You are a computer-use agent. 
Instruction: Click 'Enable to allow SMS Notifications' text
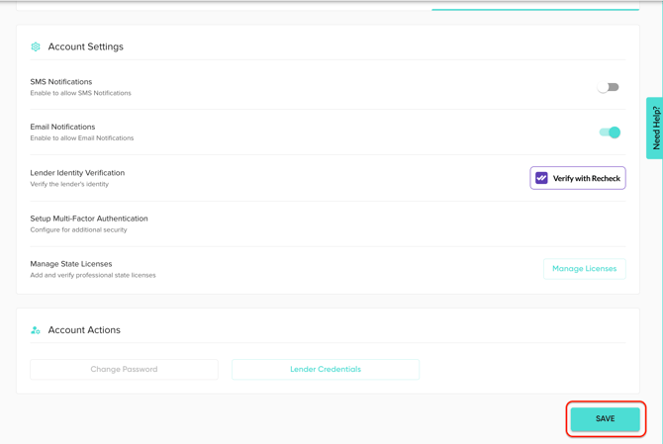(80, 93)
